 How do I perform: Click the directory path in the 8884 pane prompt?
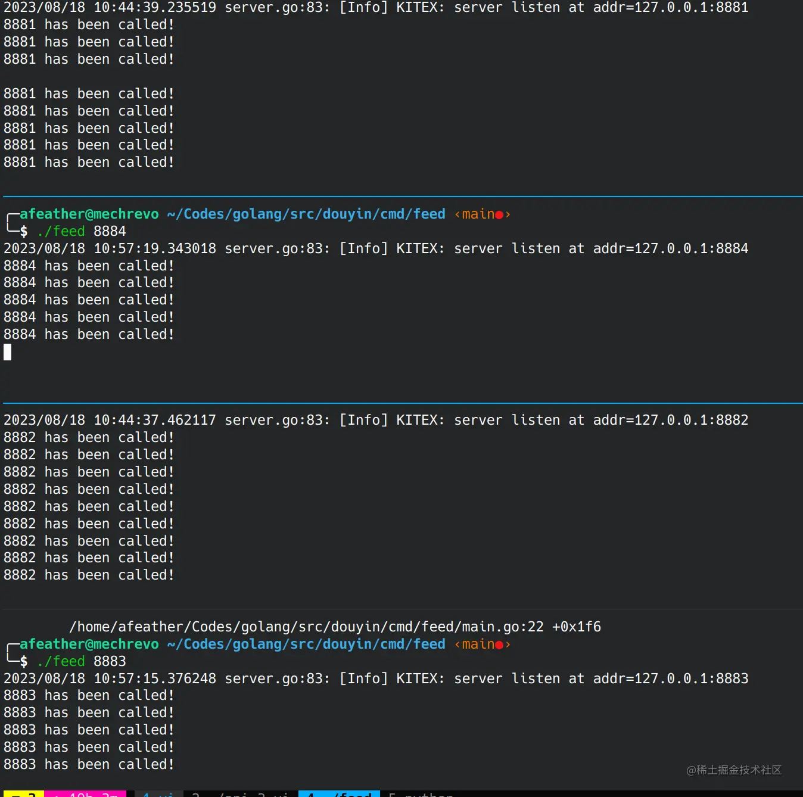(x=306, y=214)
